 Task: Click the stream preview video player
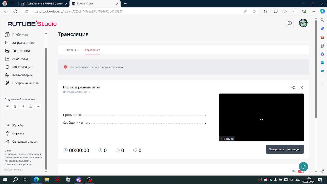[261, 117]
